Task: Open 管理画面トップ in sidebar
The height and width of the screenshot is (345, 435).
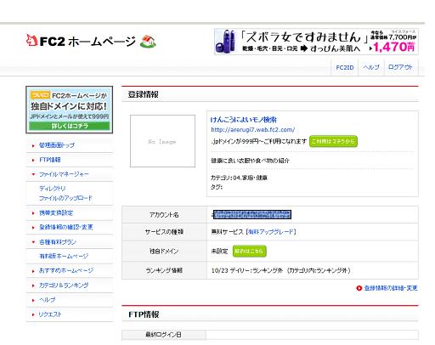Action: 57,145
